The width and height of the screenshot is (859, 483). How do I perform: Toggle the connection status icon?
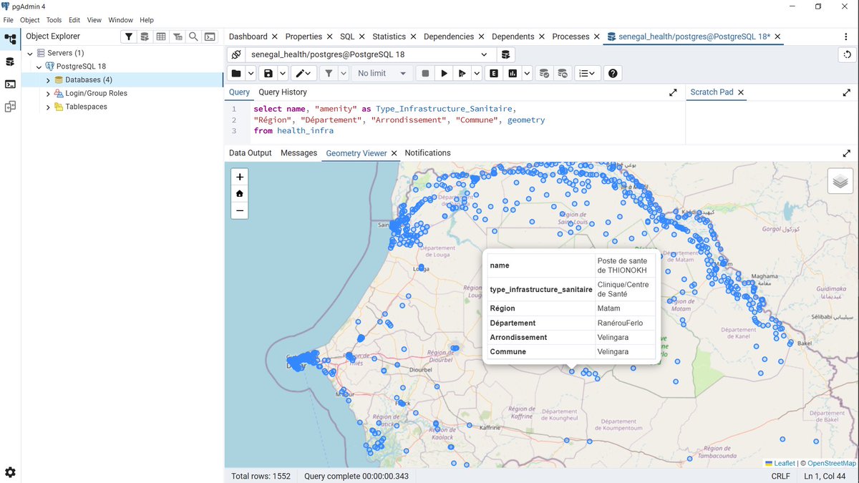(x=236, y=54)
